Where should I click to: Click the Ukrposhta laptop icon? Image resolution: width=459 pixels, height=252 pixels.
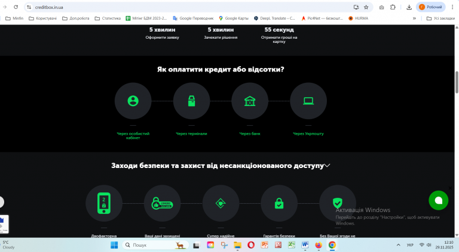(308, 101)
